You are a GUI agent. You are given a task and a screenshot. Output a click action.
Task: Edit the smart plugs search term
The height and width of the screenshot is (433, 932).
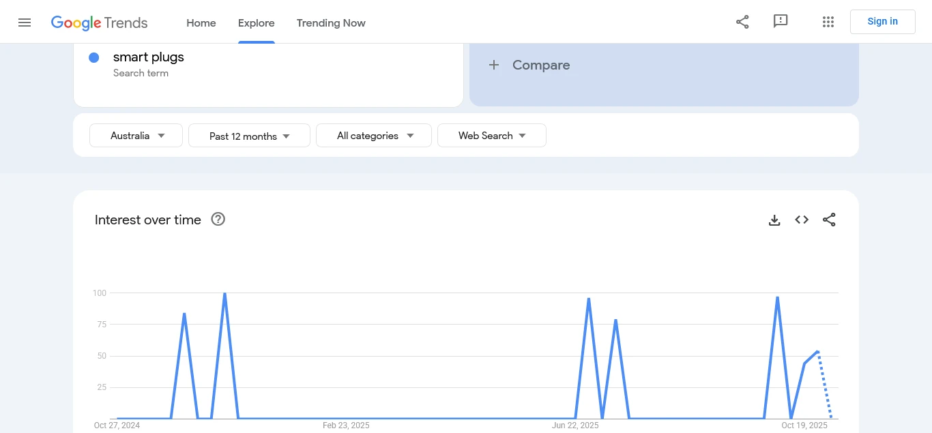149,57
